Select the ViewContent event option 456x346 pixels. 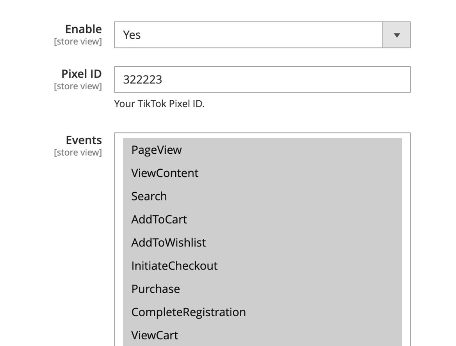tap(165, 173)
